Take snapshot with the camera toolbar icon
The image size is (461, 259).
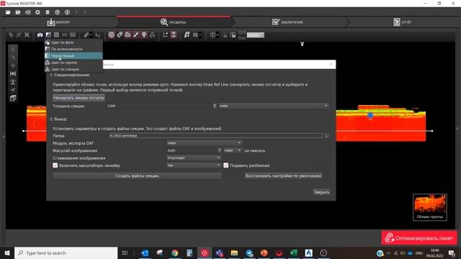[40, 35]
